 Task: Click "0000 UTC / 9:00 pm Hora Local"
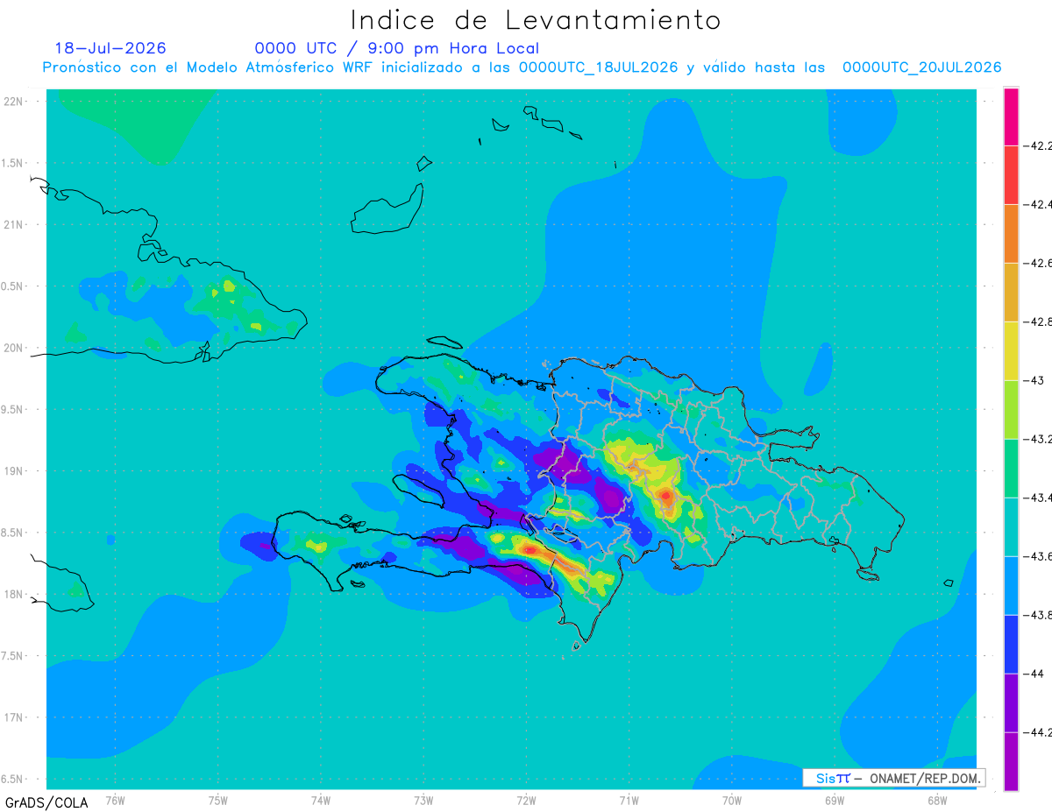click(x=397, y=48)
